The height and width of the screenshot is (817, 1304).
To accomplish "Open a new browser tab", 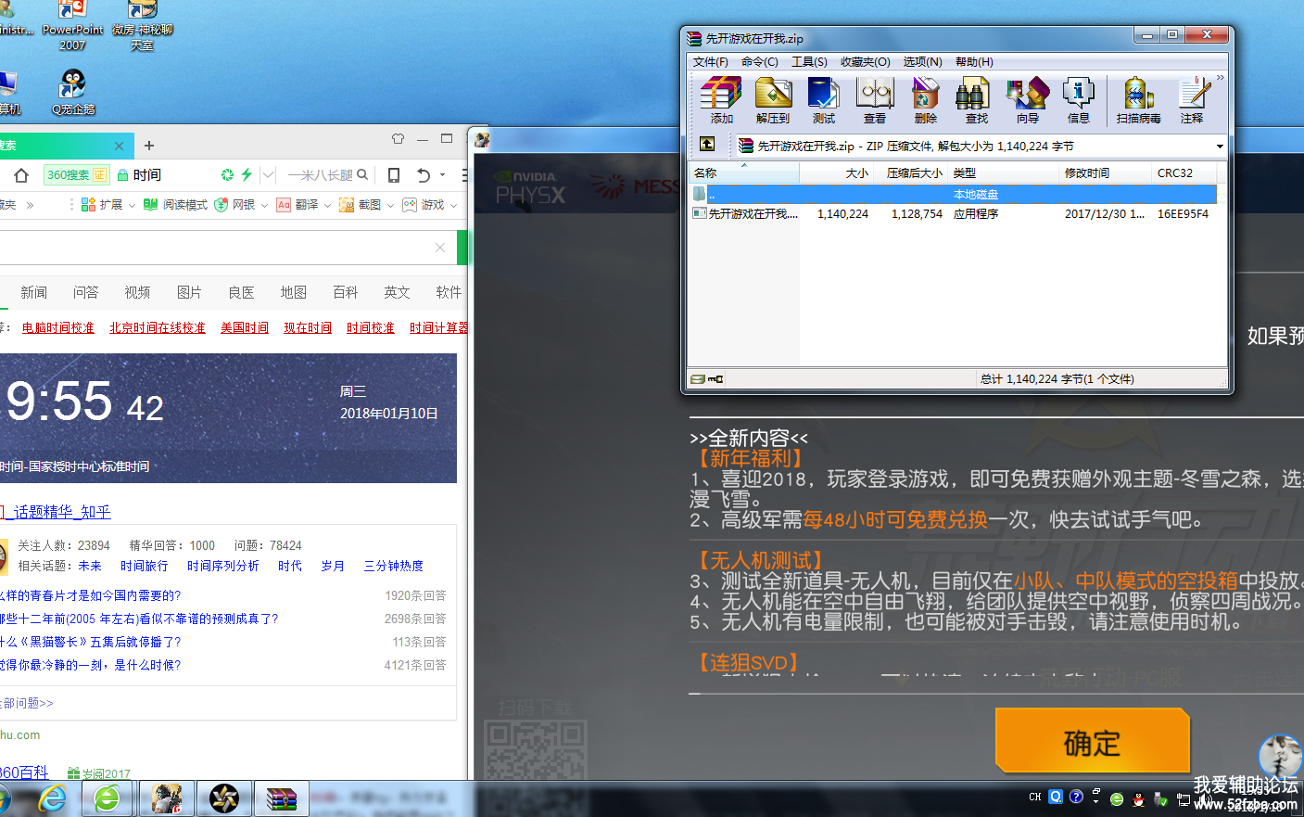I will click(x=149, y=146).
